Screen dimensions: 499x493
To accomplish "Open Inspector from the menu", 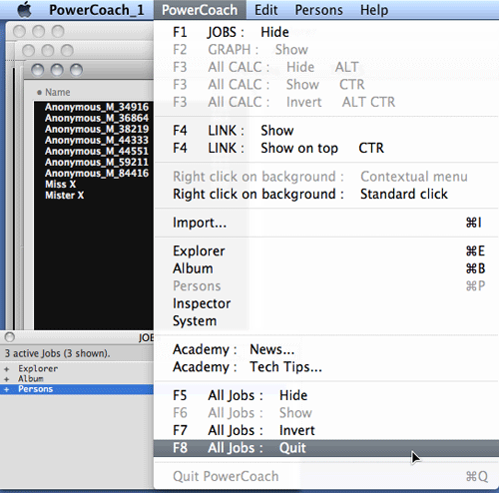I will (326, 303).
